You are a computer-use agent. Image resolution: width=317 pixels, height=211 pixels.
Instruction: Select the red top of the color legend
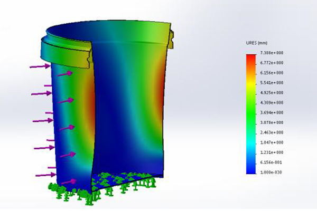tap(251, 58)
